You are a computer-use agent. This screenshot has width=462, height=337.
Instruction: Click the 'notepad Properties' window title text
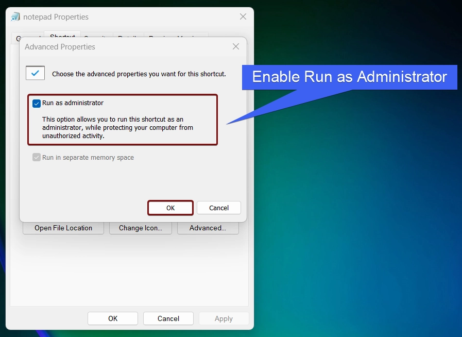(x=56, y=17)
